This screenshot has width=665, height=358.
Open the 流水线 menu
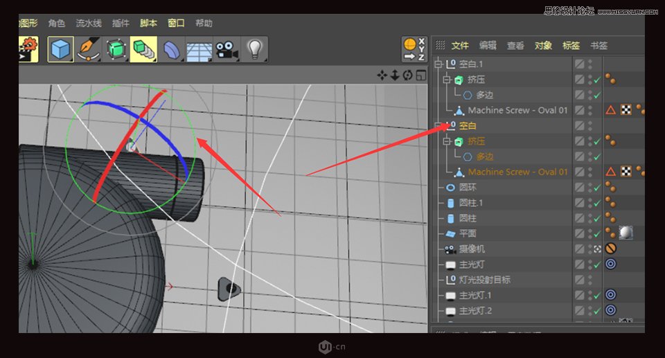click(89, 23)
